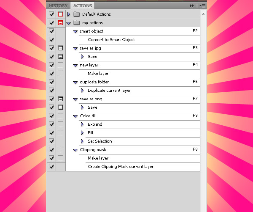Open the Actions panel flyout menu

(202, 6)
